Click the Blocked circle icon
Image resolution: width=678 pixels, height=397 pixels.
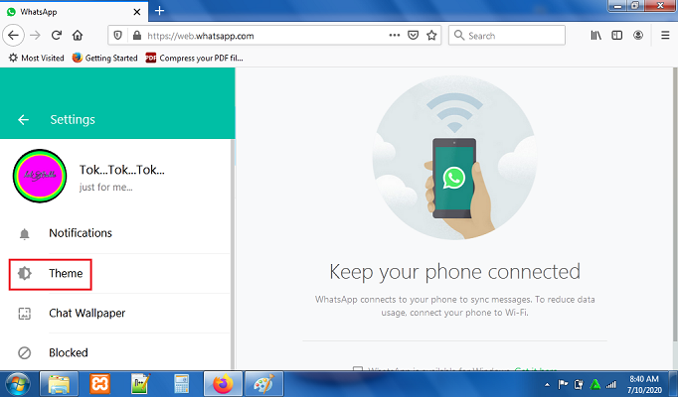click(x=24, y=353)
